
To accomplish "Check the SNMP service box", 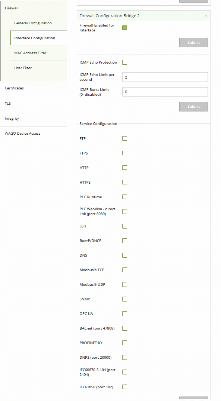I will (124, 299).
